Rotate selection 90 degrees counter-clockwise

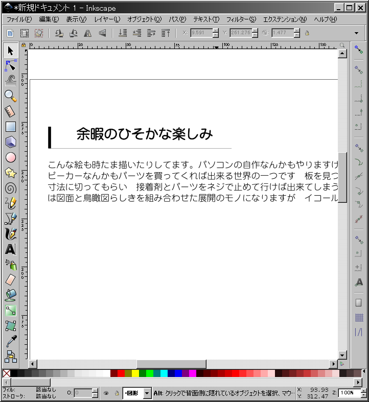[x=59, y=33]
